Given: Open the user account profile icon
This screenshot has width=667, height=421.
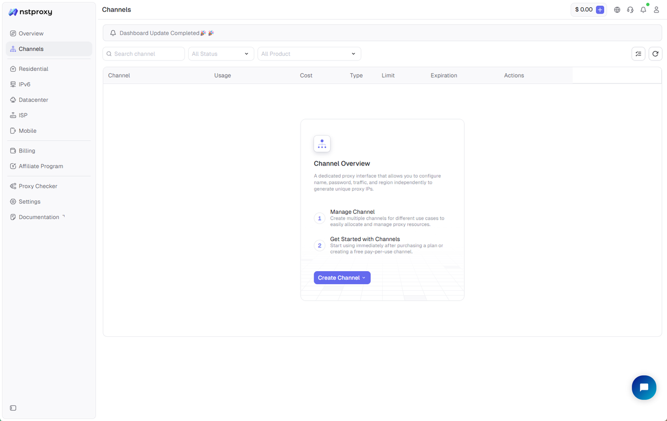Looking at the screenshot, I should pyautogui.click(x=656, y=10).
